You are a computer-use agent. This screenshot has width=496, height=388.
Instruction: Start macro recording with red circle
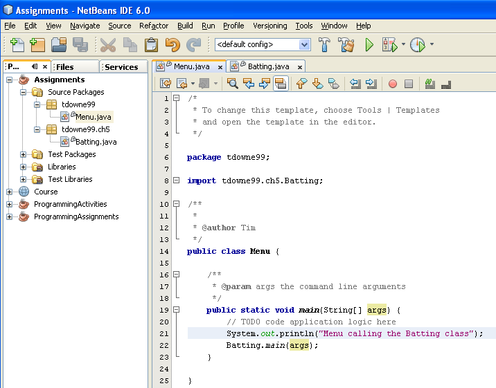click(392, 84)
